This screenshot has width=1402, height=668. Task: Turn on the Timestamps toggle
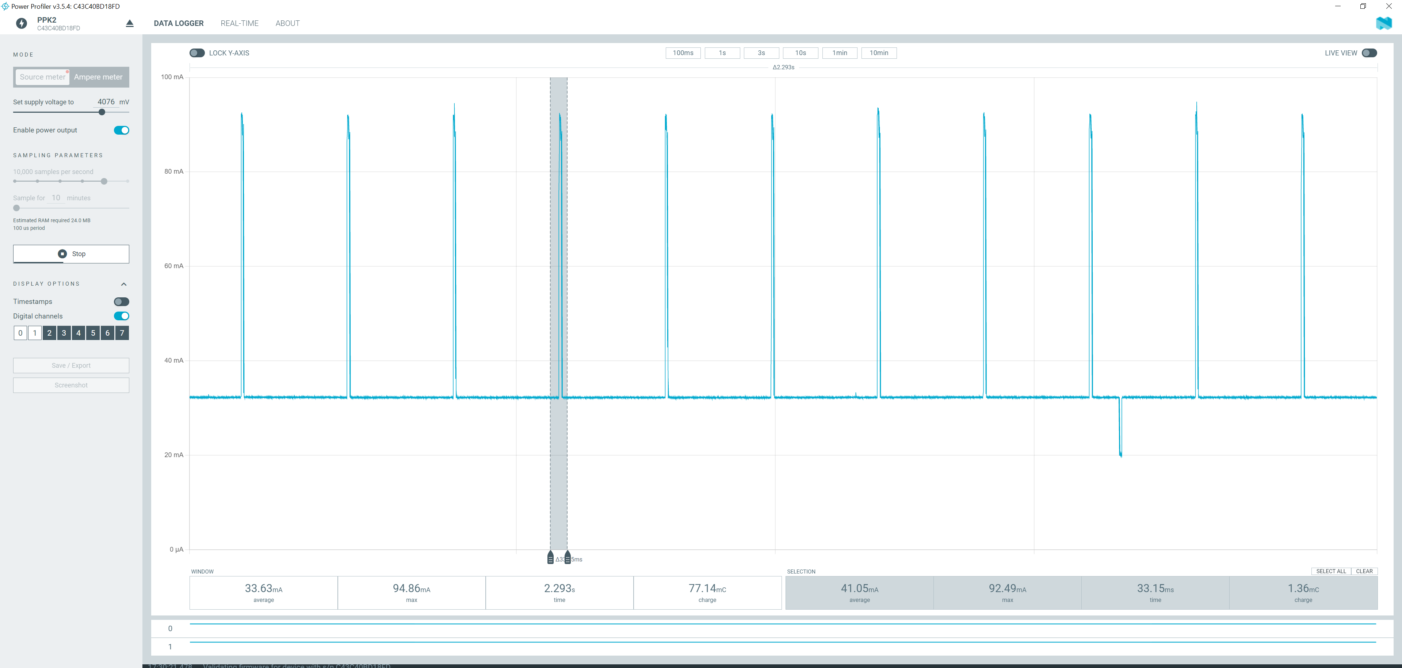(121, 302)
